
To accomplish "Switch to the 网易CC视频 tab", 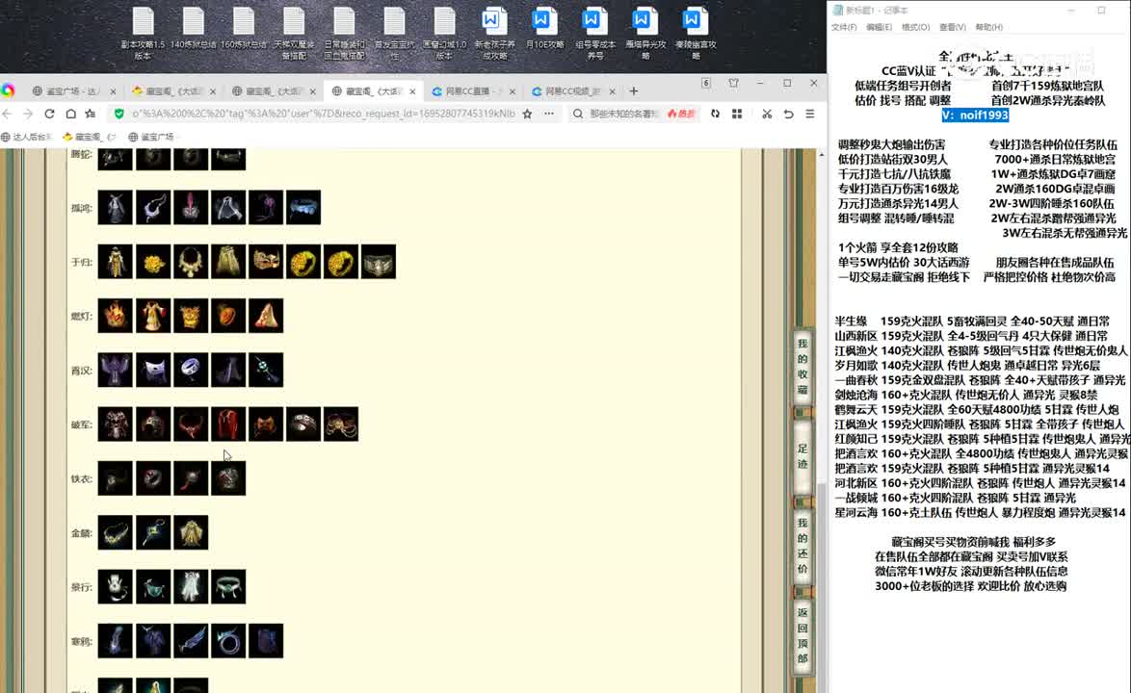I will click(x=572, y=91).
